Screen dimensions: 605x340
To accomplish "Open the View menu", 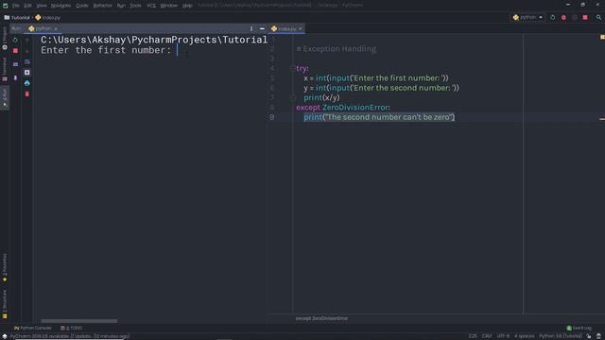I will tap(42, 6).
